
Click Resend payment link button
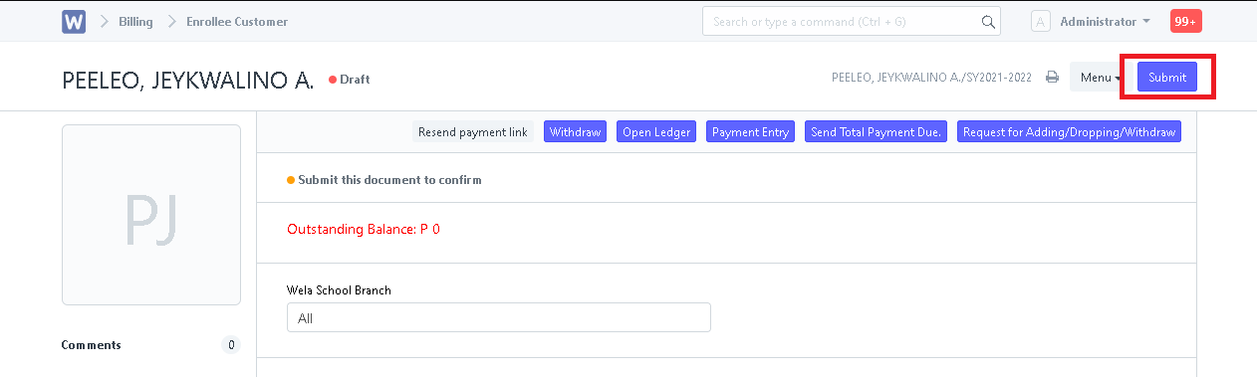[473, 131]
